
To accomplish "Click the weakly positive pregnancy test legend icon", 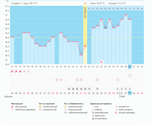I will [x=65, y=113].
